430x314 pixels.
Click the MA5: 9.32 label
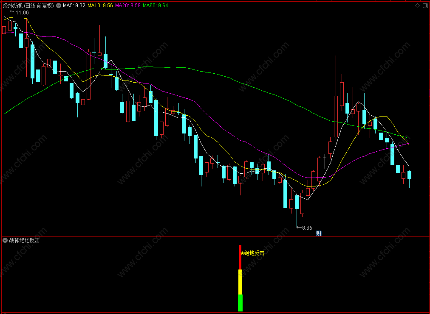[74, 6]
